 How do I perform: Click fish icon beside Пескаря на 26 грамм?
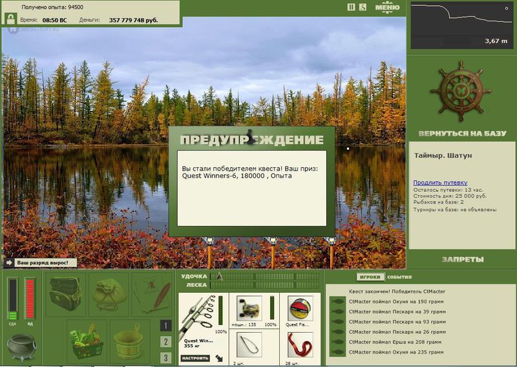click(x=337, y=331)
